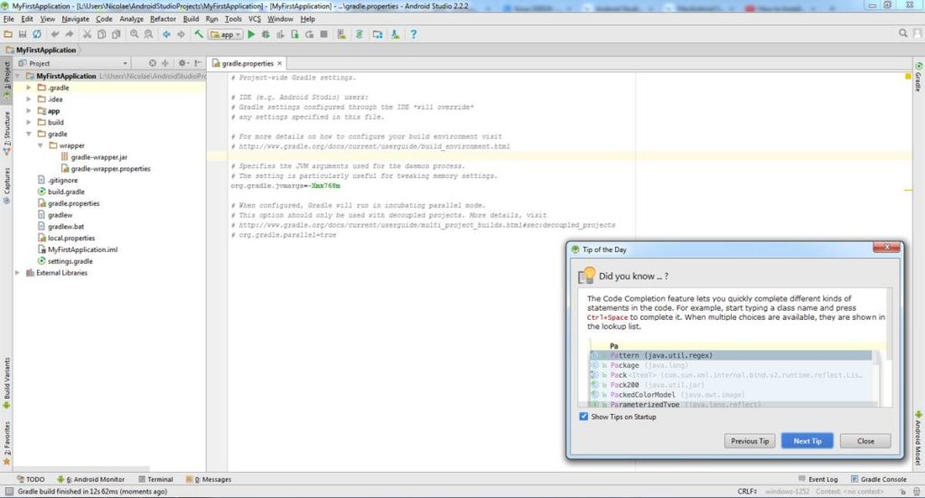Click the tool windows toggle in status bar corner
925x498 pixels.
[x=9, y=491]
